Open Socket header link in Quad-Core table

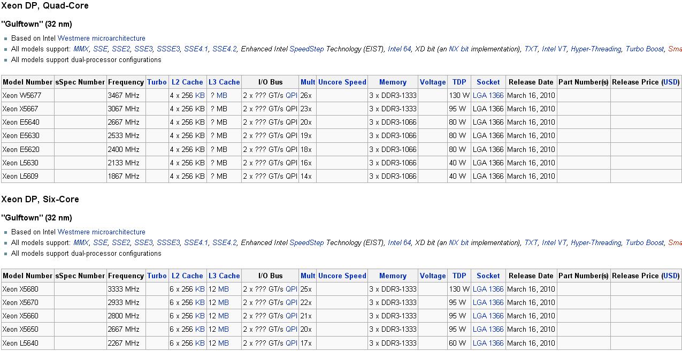(488, 82)
